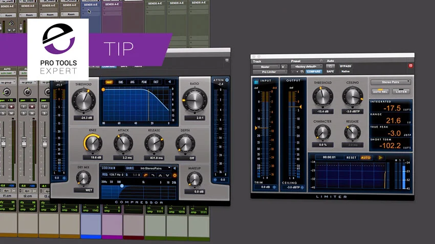Click the Limiter Threshold knob
The width and height of the screenshot is (435, 244).
322,96
